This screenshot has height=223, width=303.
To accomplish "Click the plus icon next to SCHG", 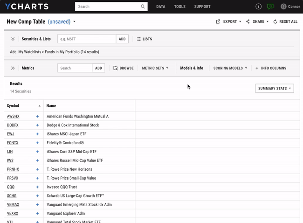I will point(37,196).
